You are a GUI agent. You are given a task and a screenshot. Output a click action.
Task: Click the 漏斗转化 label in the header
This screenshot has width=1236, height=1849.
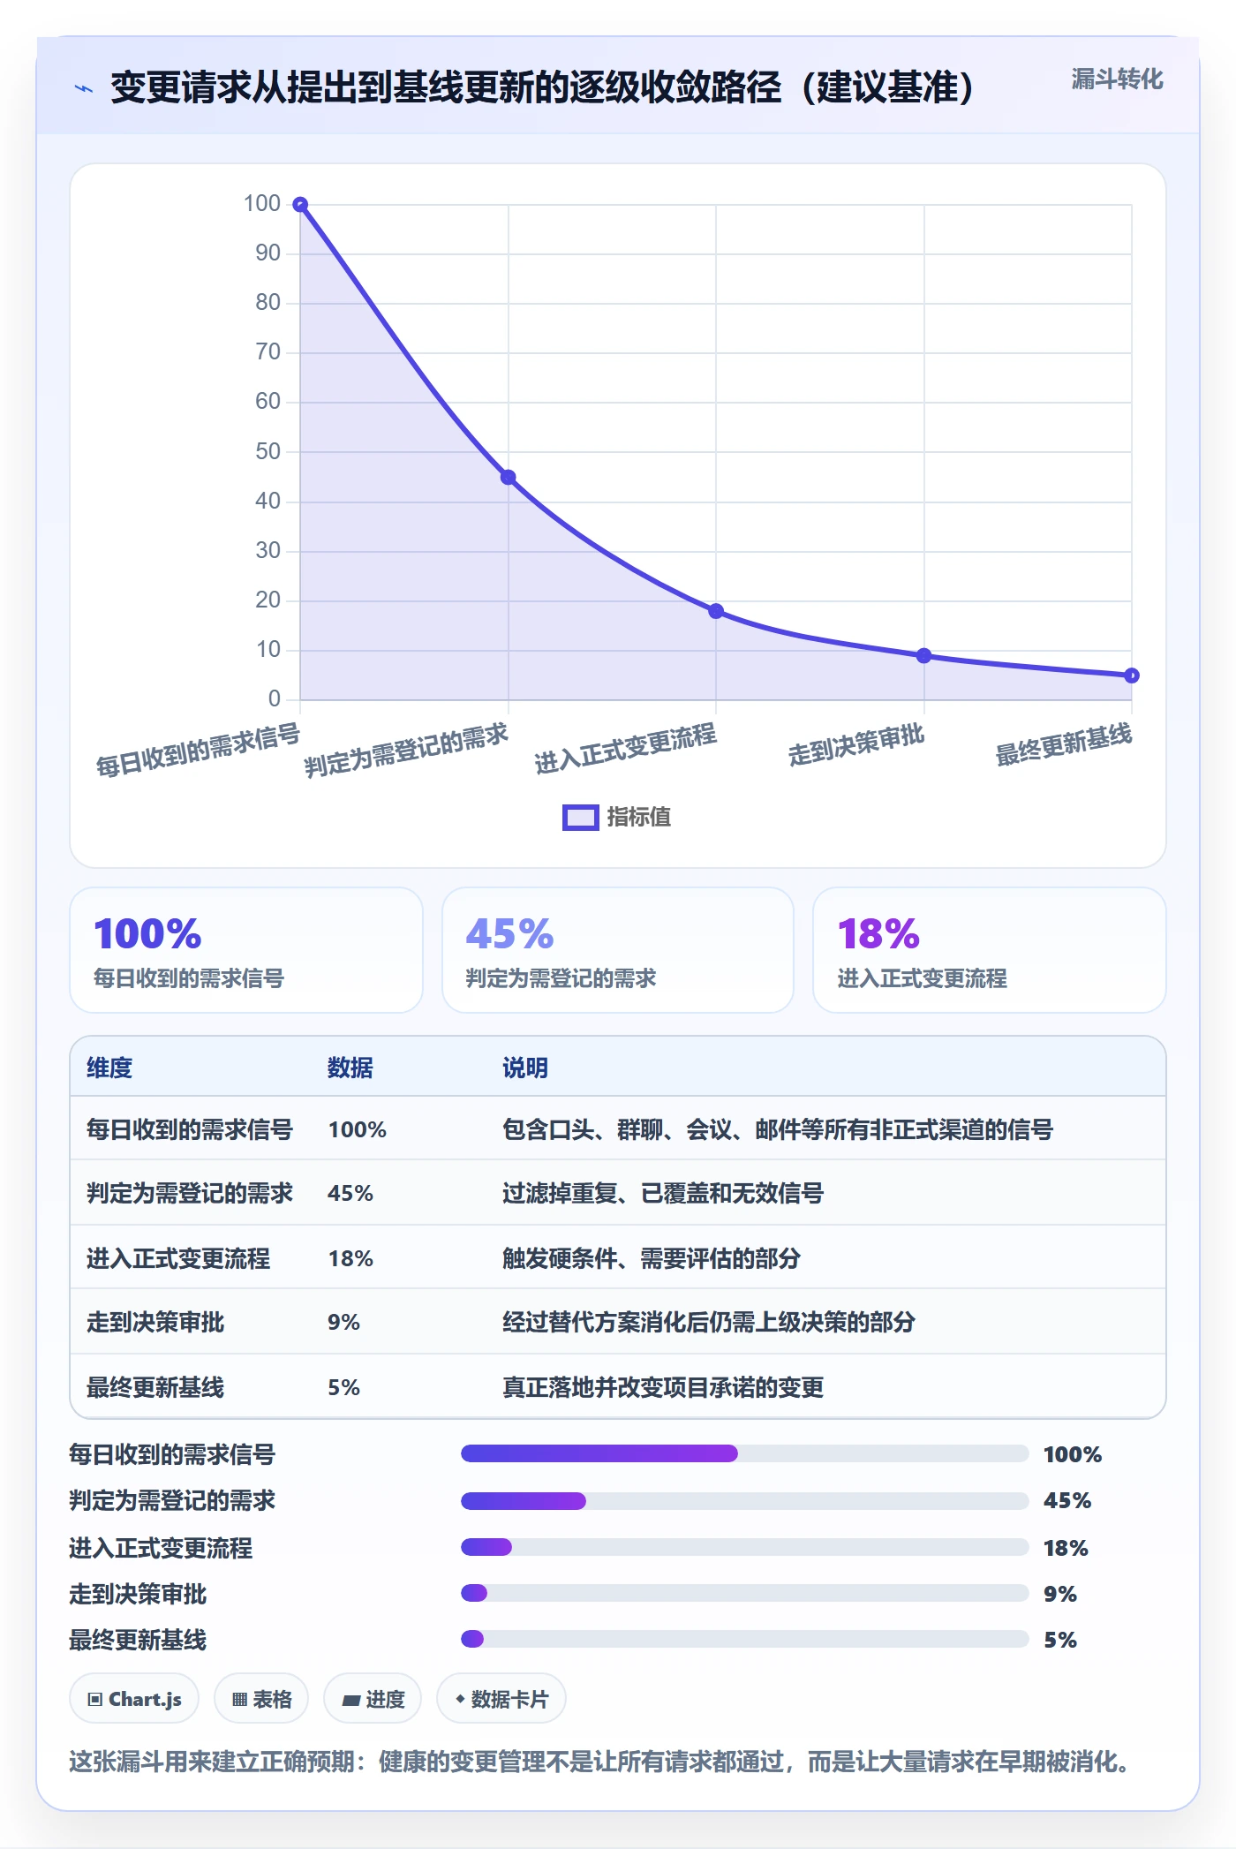click(x=1117, y=79)
